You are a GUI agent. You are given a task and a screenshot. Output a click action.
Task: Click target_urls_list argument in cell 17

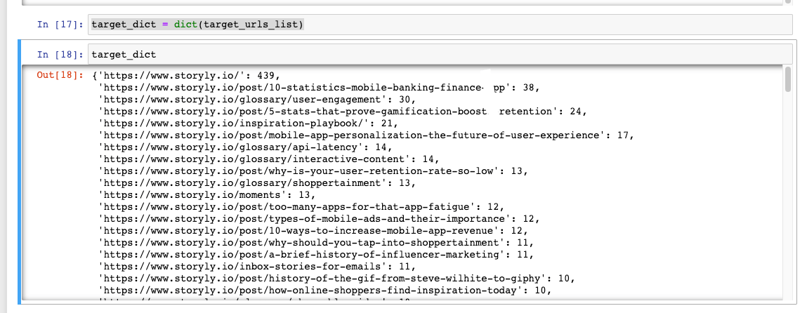point(251,25)
